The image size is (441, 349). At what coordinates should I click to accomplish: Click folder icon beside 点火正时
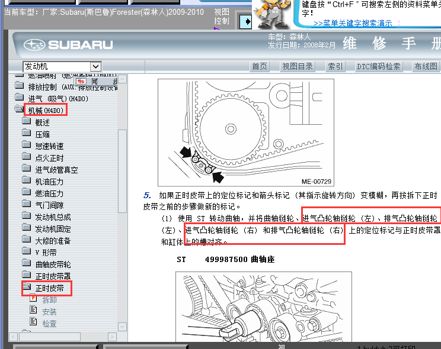(27, 156)
